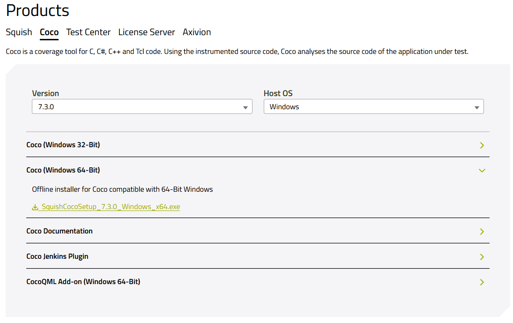Image resolution: width=513 pixels, height=323 pixels.
Task: Expand the Coco (Windows 32-Bit) section title
Action: click(x=63, y=145)
